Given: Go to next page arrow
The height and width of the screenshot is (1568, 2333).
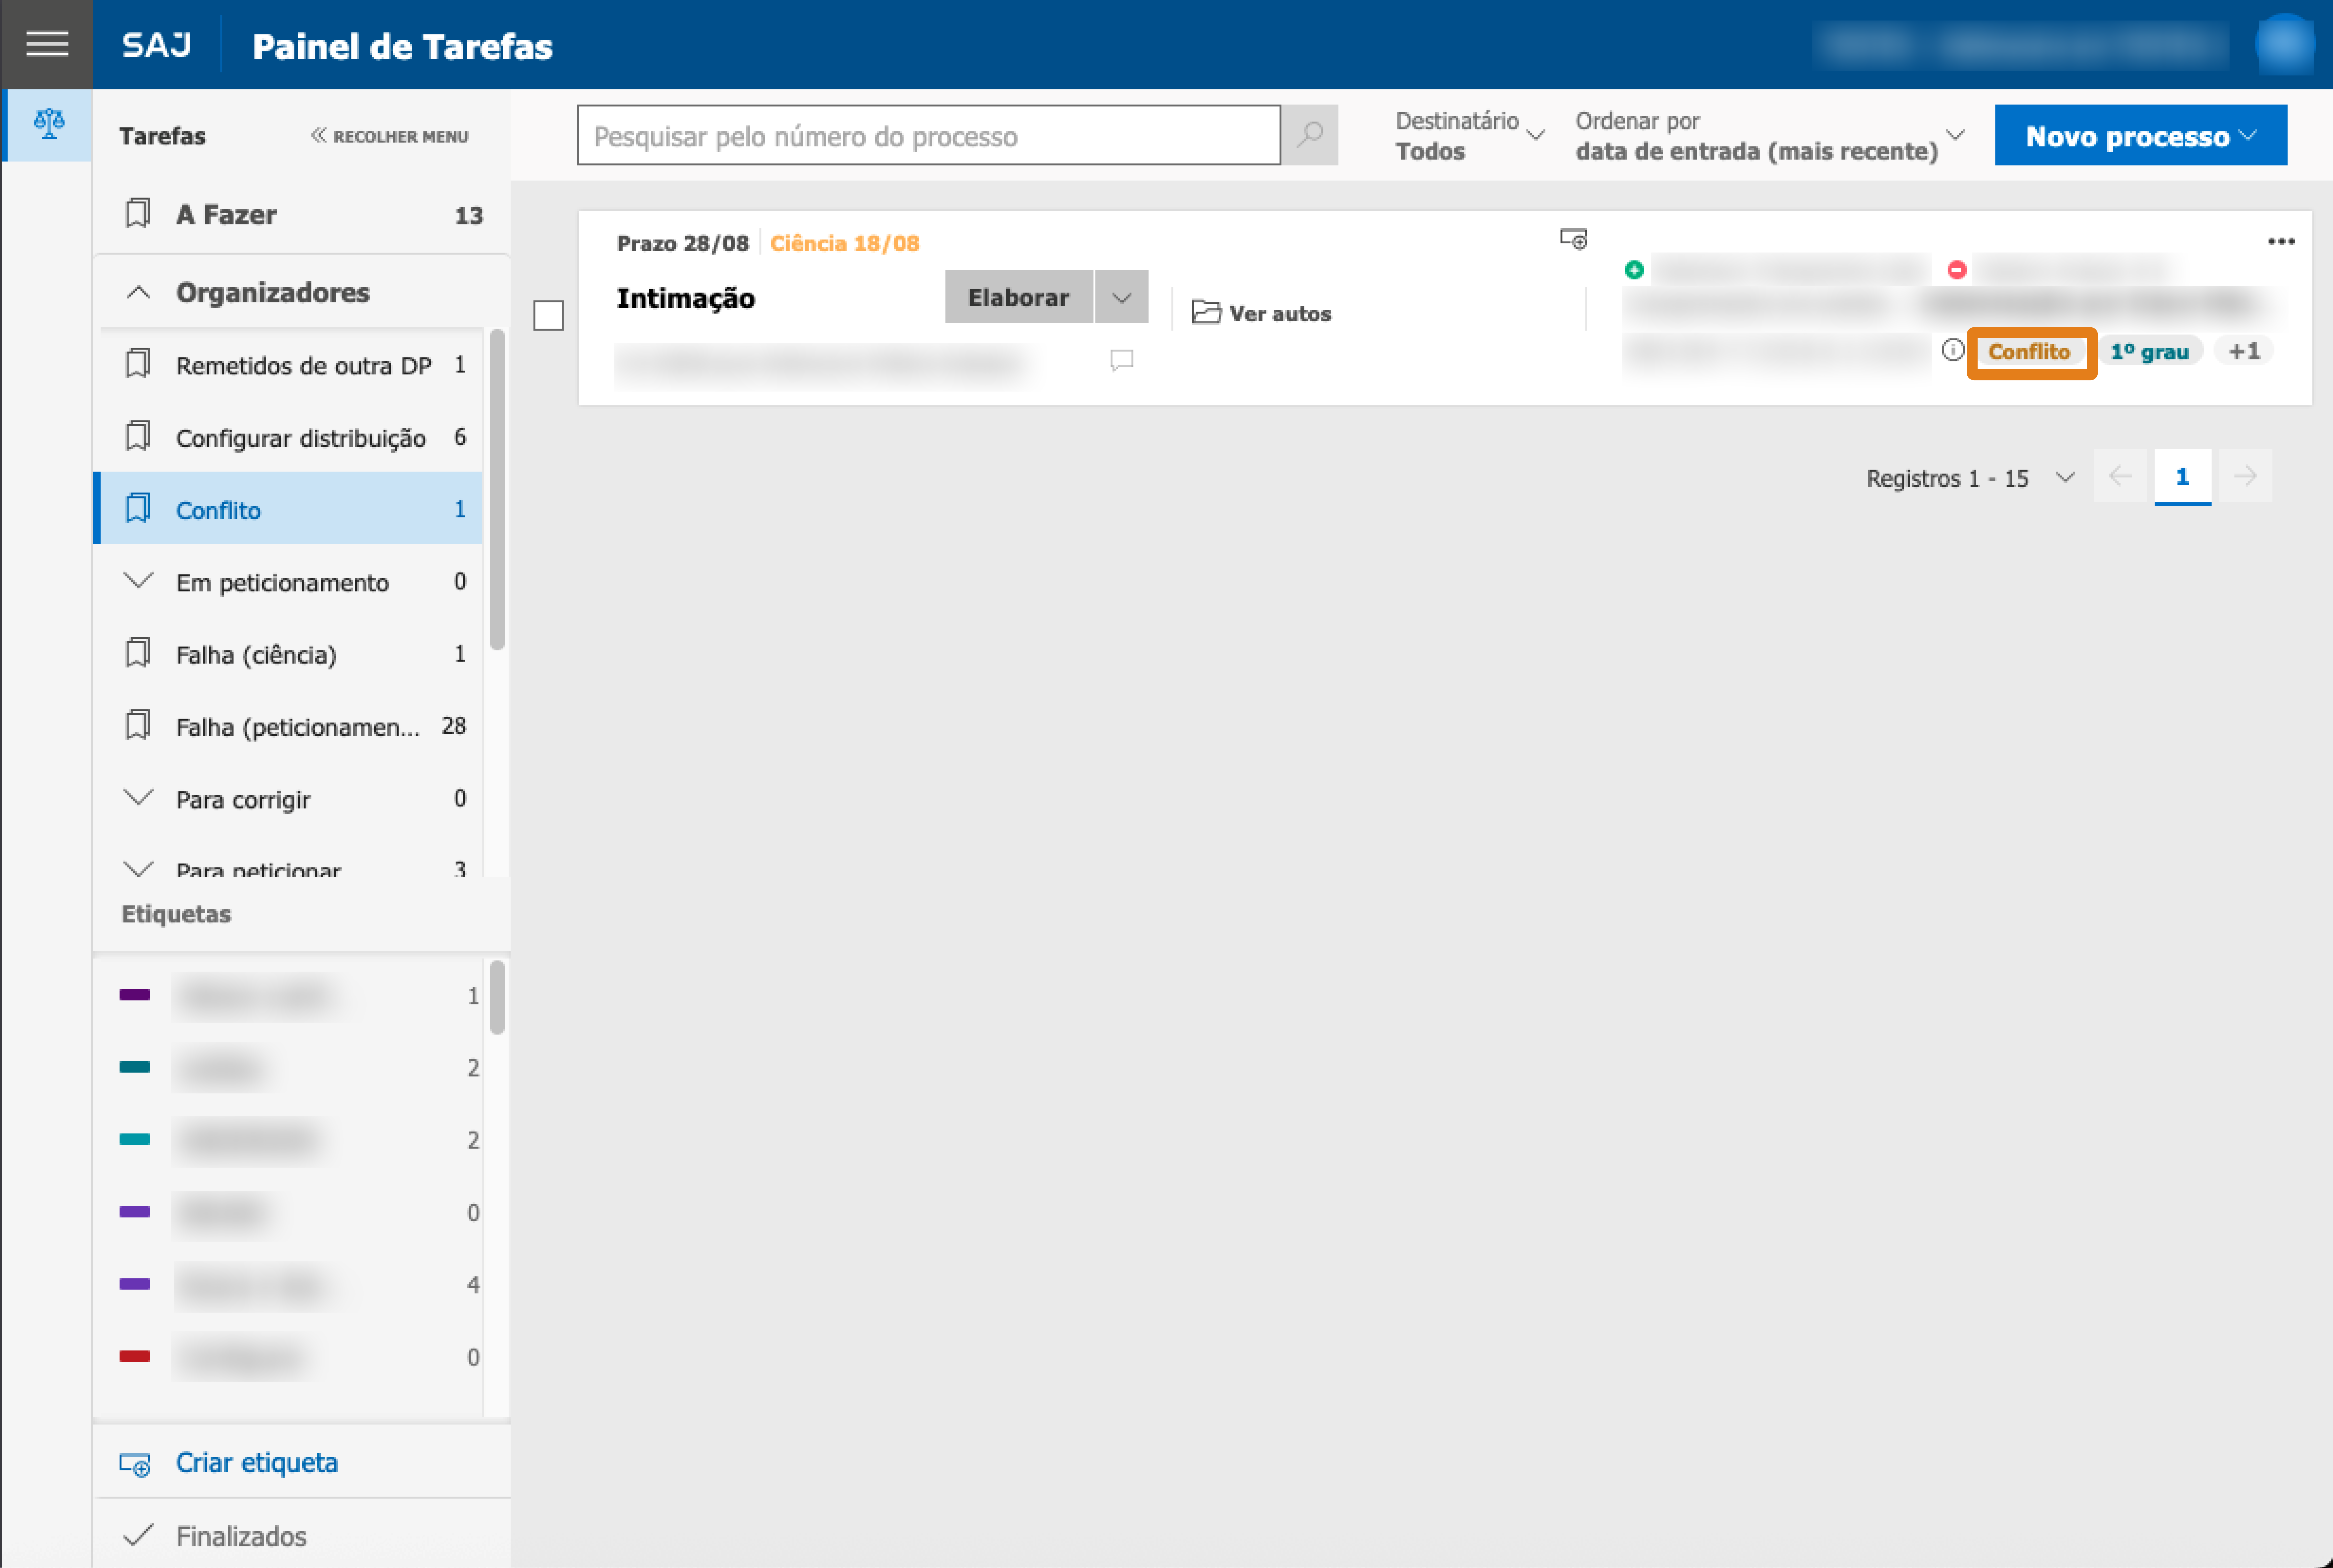Looking at the screenshot, I should [2245, 476].
